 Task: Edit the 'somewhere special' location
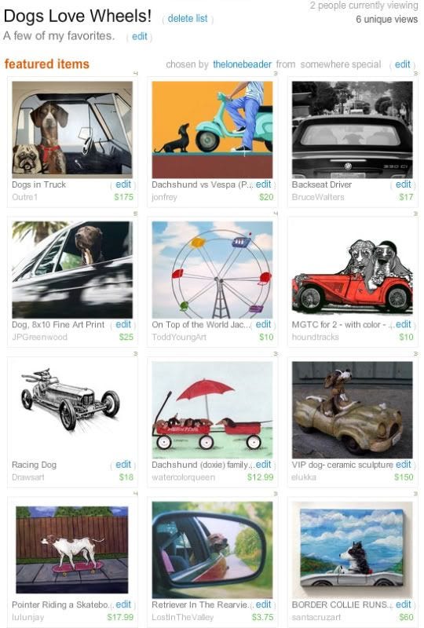tap(402, 64)
